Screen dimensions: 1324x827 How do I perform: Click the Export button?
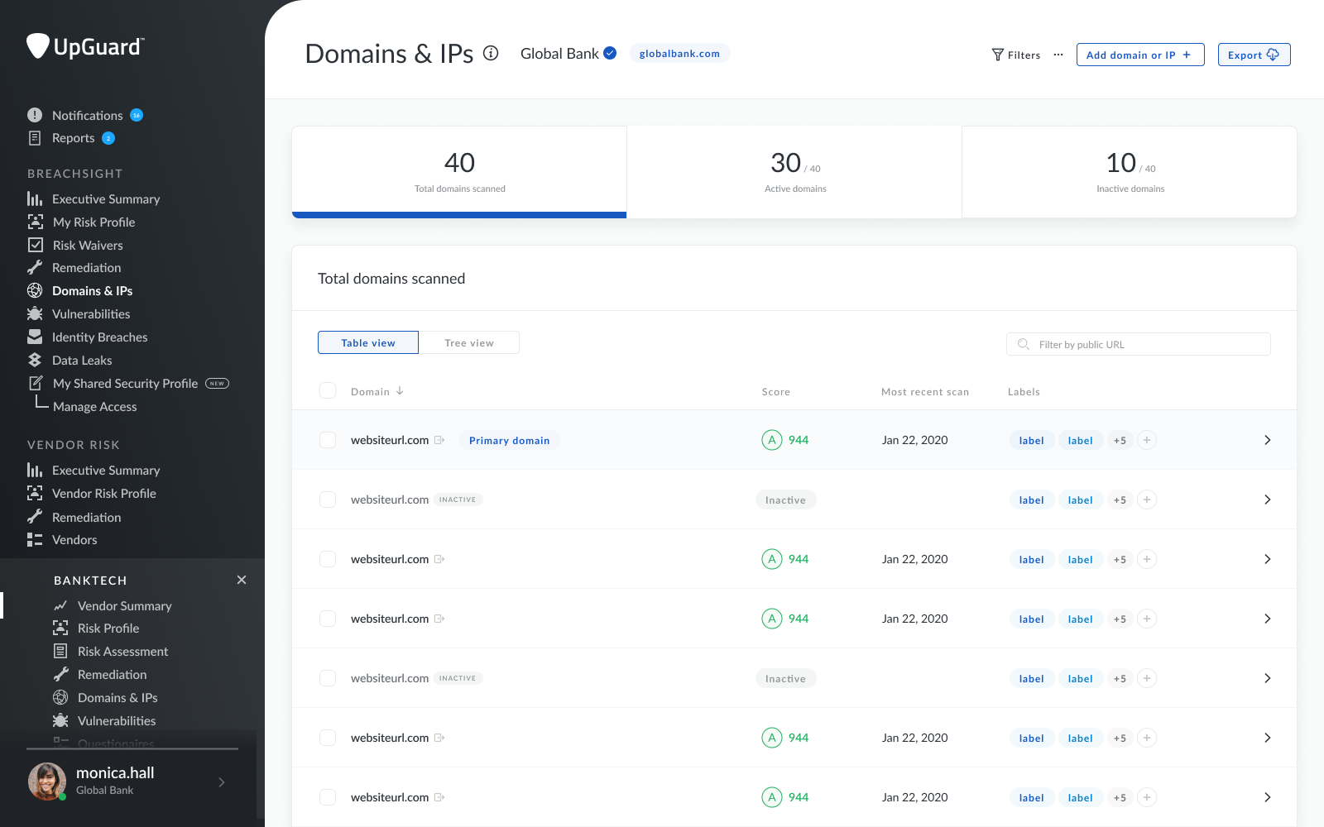coord(1254,55)
